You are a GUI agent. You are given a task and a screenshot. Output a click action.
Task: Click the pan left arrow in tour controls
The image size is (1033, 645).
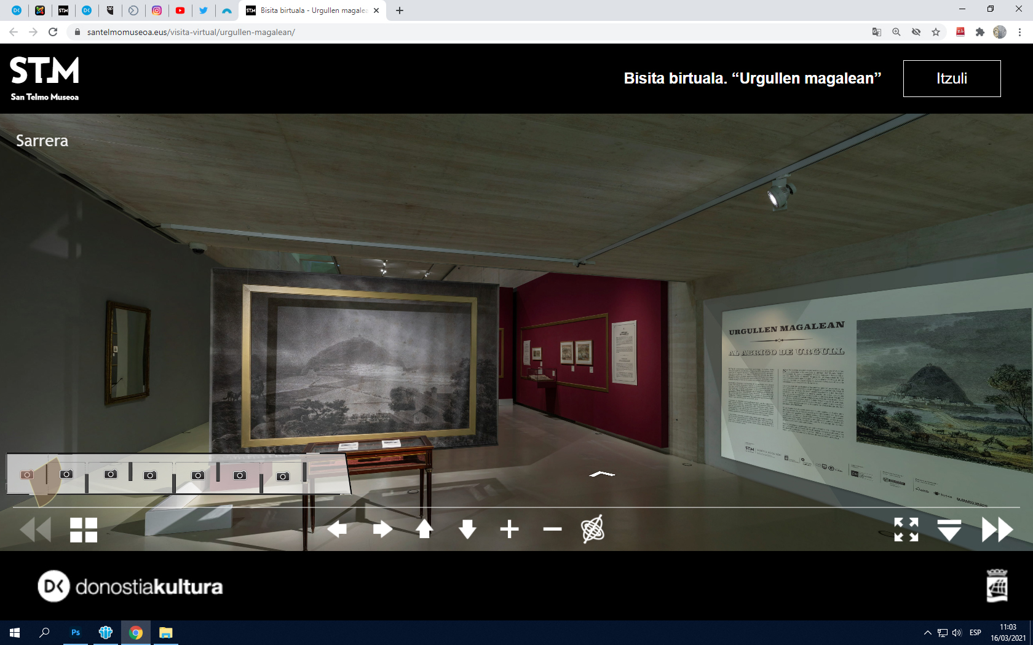coord(337,529)
